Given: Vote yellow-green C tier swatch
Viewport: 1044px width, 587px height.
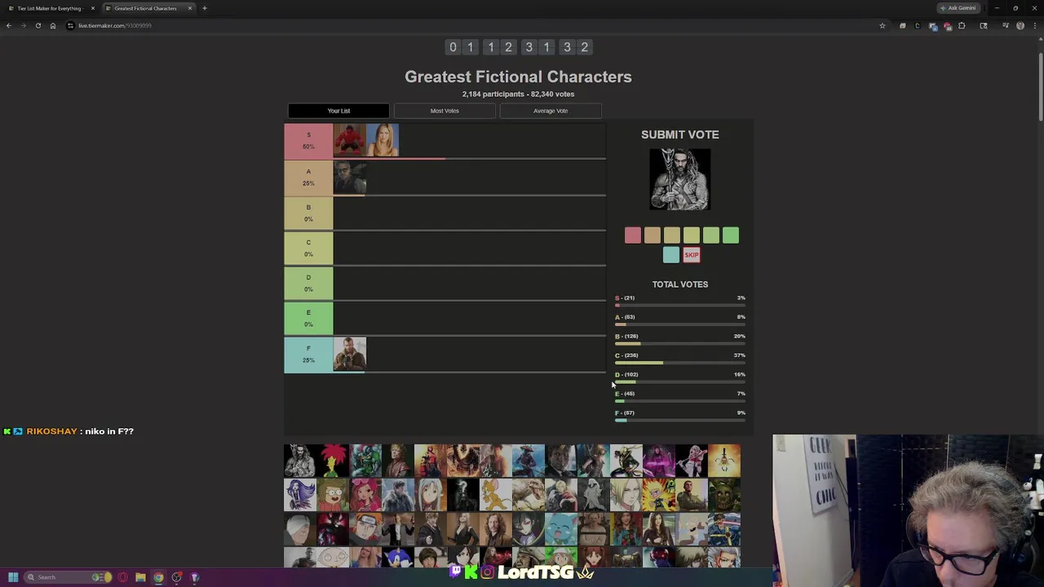Looking at the screenshot, I should tap(692, 236).
